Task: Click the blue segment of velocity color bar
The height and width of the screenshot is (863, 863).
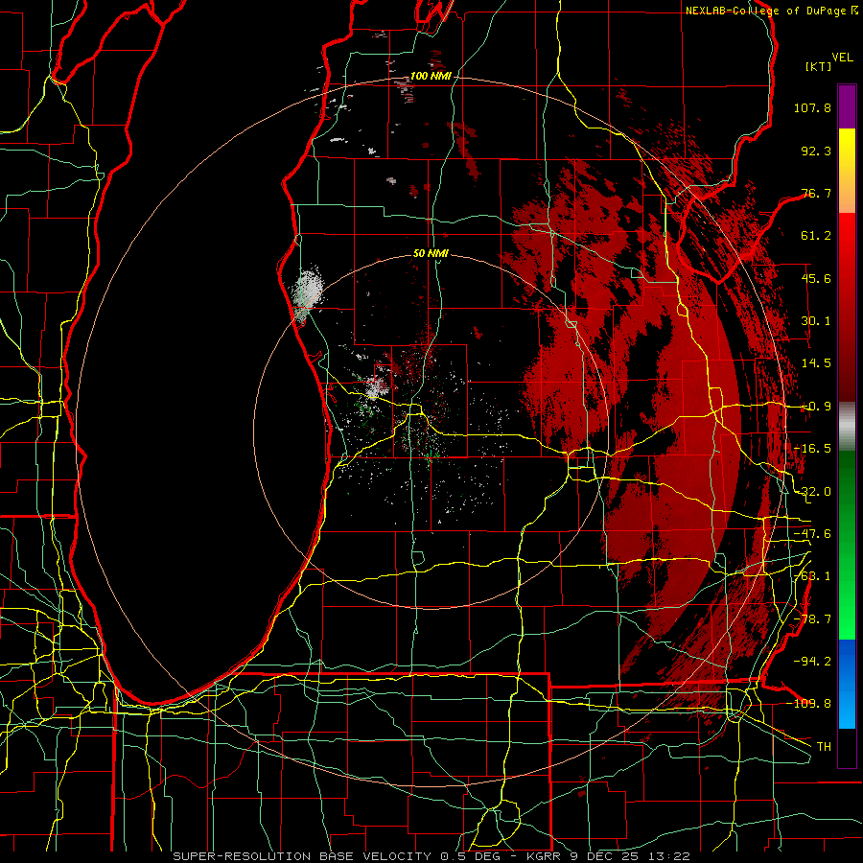Action: pyautogui.click(x=847, y=684)
